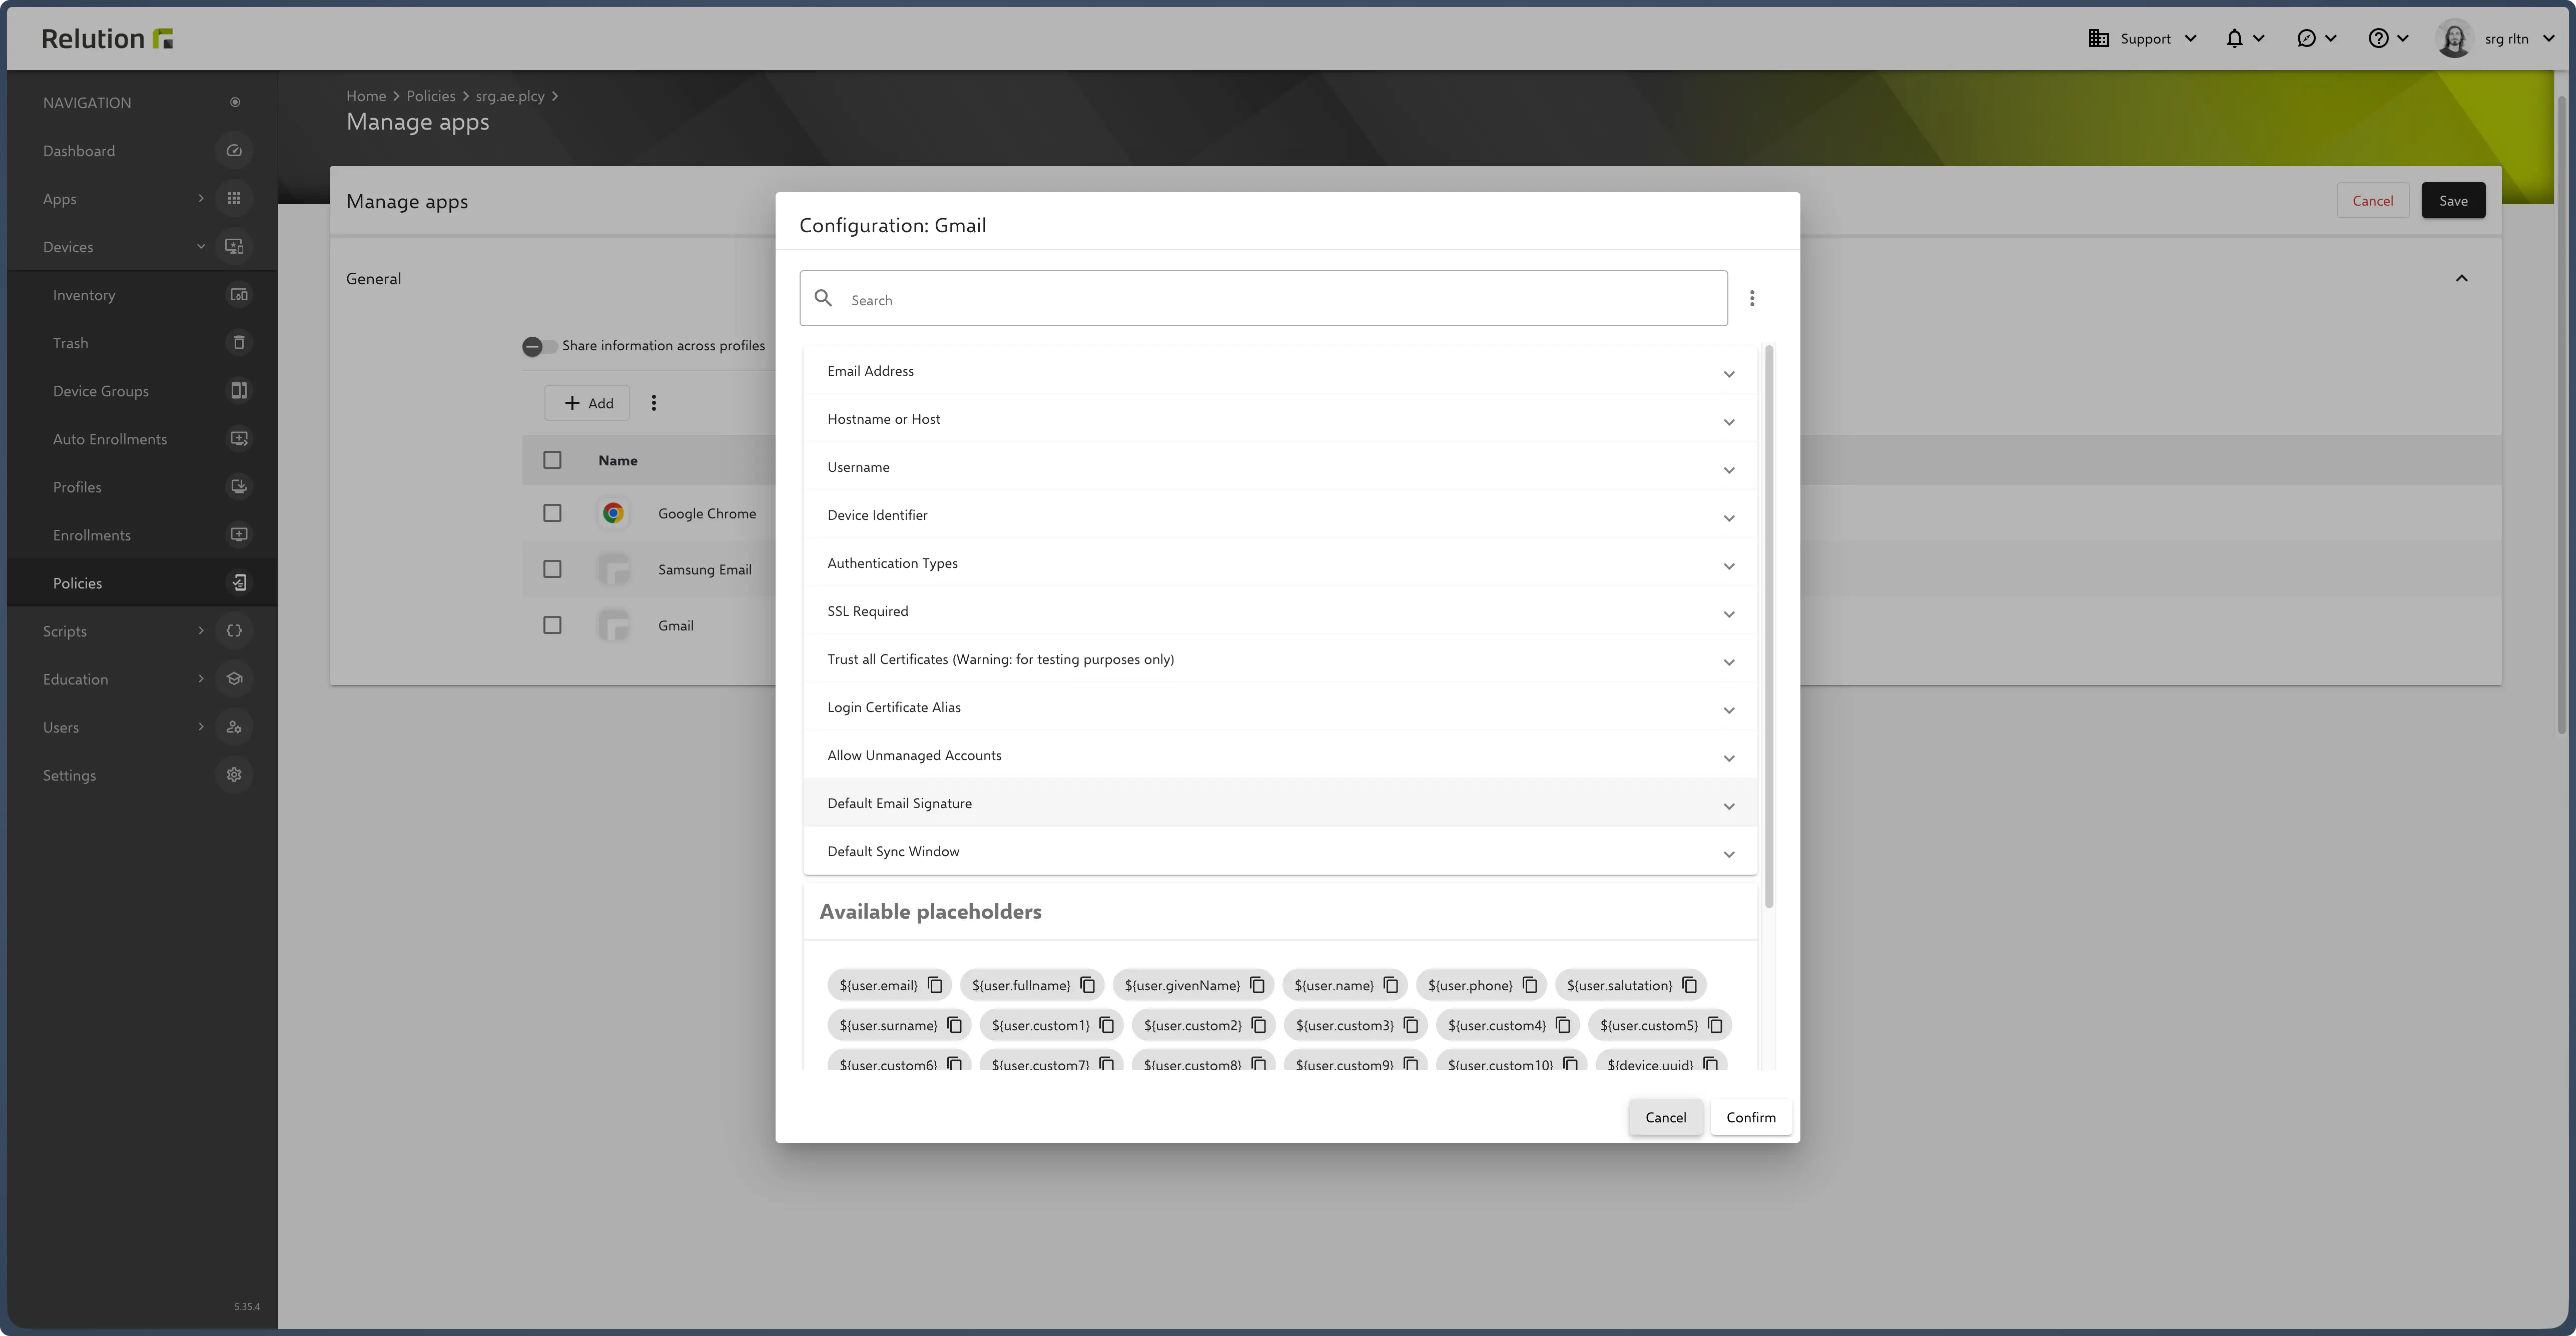Open Auto Enrollments in the navigation
The width and height of the screenshot is (2576, 1336).
(110, 439)
